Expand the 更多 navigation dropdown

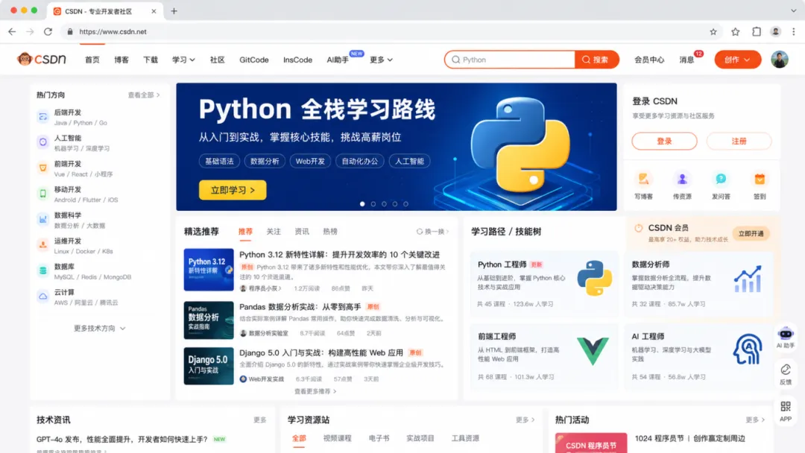381,60
